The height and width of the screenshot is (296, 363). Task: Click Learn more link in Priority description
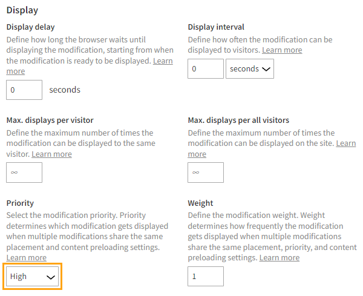26,258
